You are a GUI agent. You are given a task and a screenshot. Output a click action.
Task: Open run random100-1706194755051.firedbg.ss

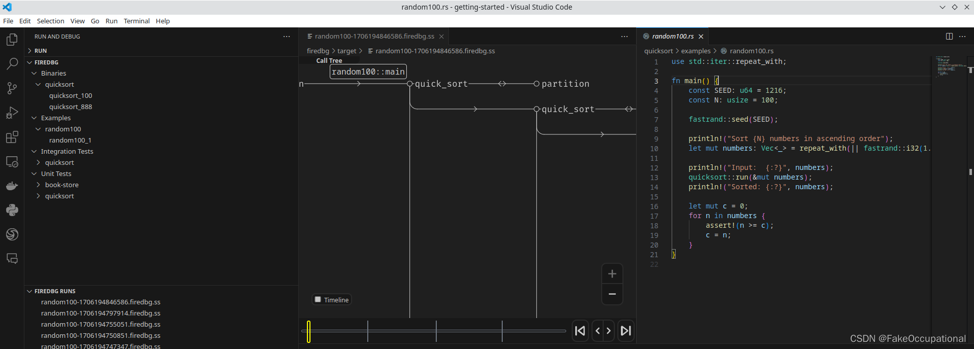point(100,325)
